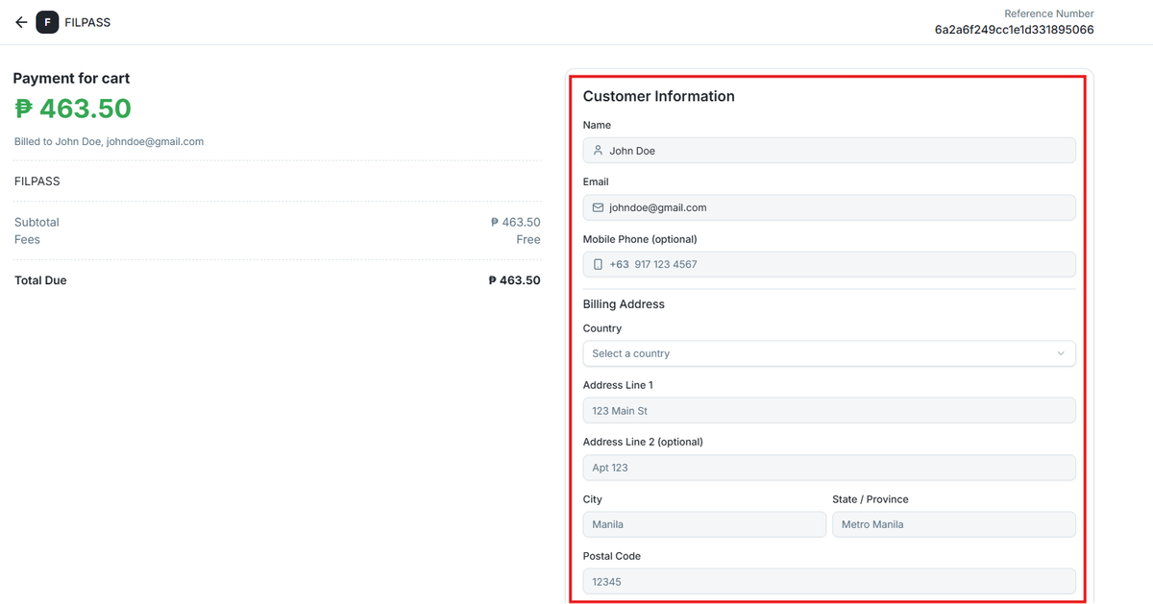1153x604 pixels.
Task: Click the State / Province label
Action: [x=871, y=499]
